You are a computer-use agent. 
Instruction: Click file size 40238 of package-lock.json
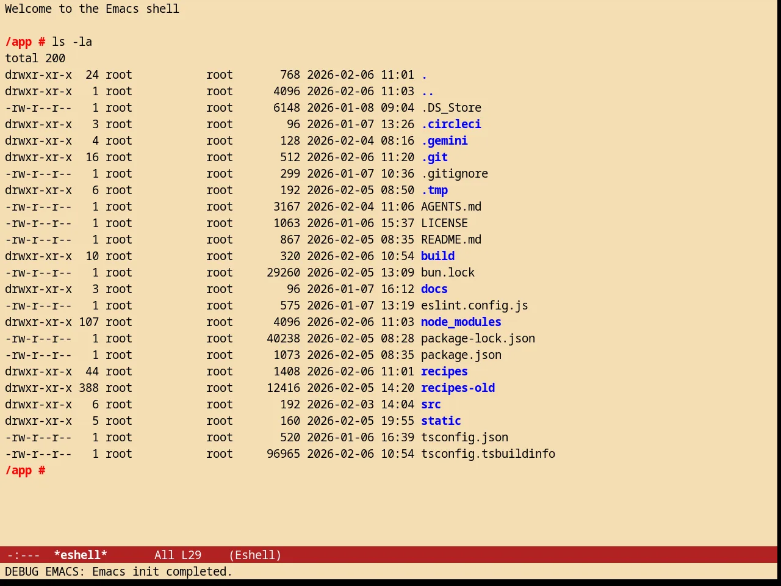283,339
